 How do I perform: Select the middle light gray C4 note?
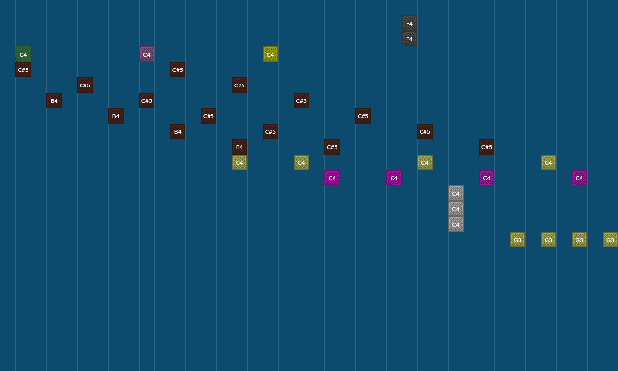pos(456,209)
